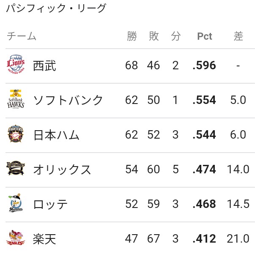The width and height of the screenshot is (255, 257).
Task: Select the 敗 losses column header
Action: pyautogui.click(x=154, y=36)
